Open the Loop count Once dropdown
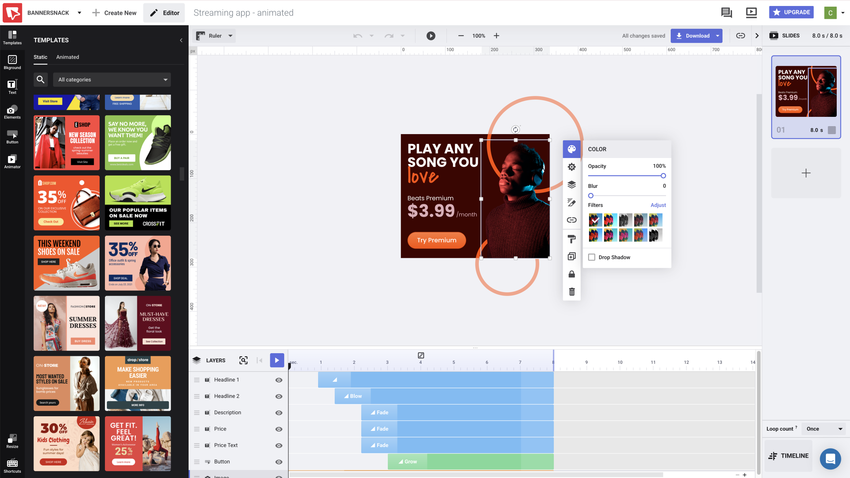 (x=824, y=429)
